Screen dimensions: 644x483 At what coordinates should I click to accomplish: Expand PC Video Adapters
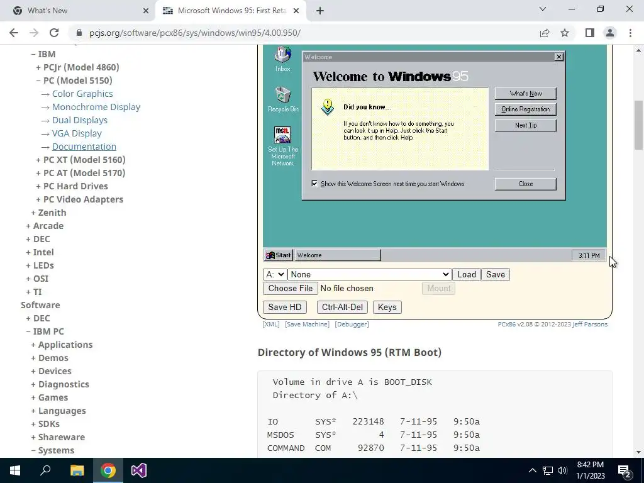click(x=80, y=199)
